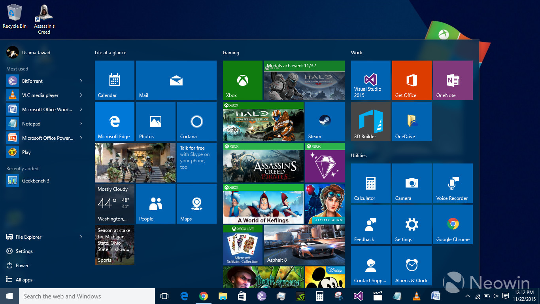Click the Usama Jawad user account
540x304 pixels.
click(28, 52)
